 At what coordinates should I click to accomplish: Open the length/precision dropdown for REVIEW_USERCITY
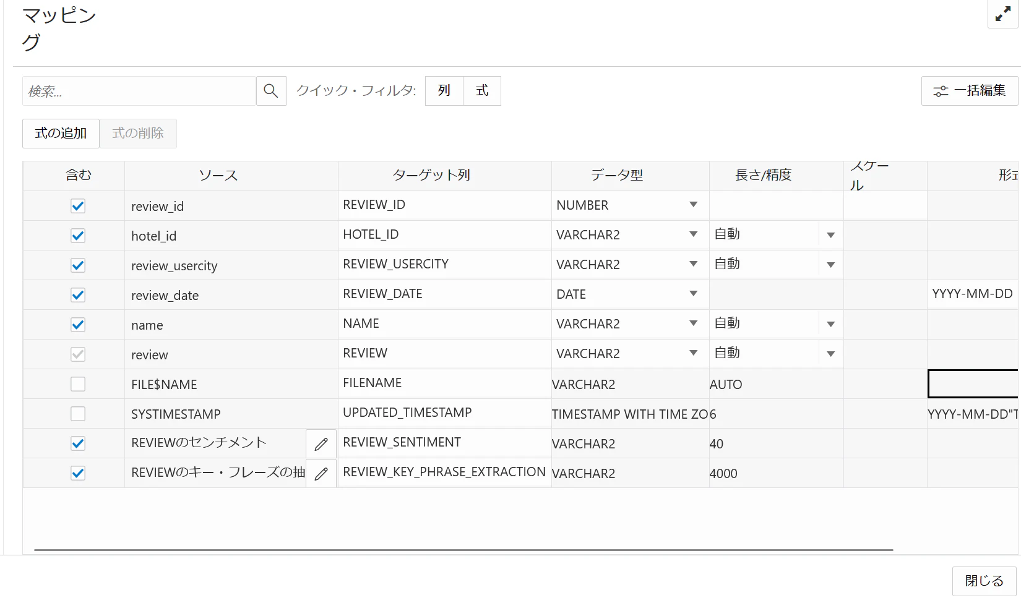pos(831,265)
